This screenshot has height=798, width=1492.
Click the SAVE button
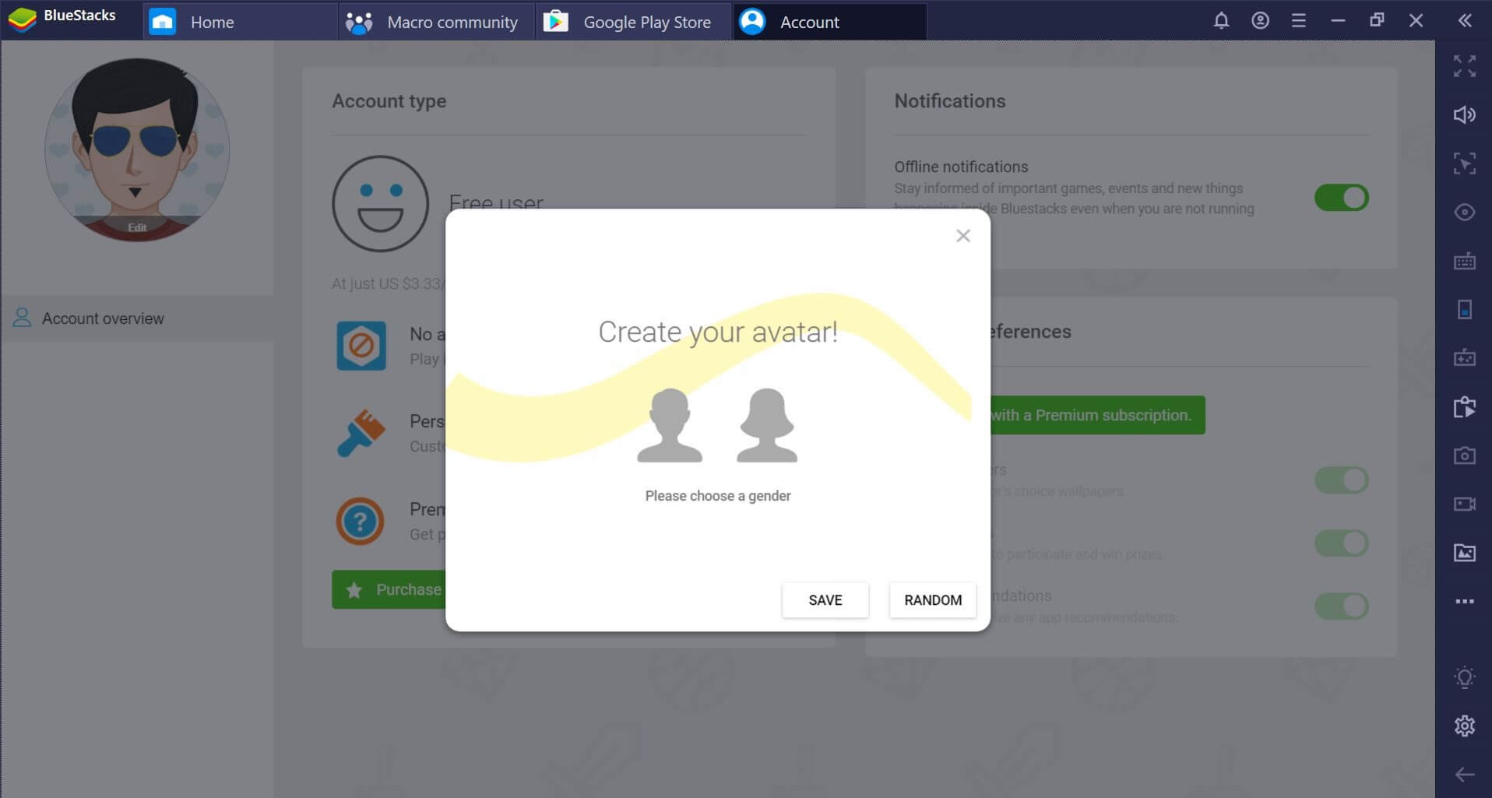(825, 600)
